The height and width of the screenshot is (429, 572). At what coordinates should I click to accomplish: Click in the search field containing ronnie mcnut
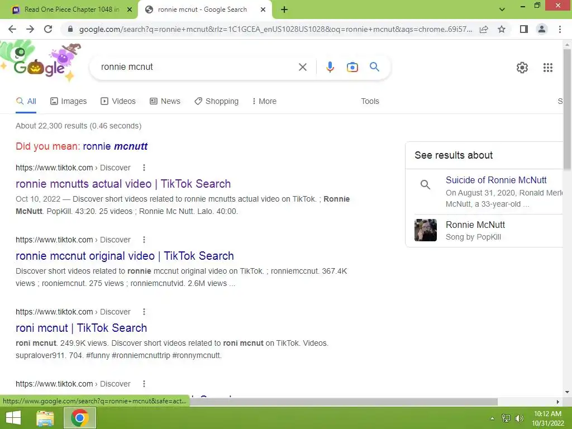197,67
